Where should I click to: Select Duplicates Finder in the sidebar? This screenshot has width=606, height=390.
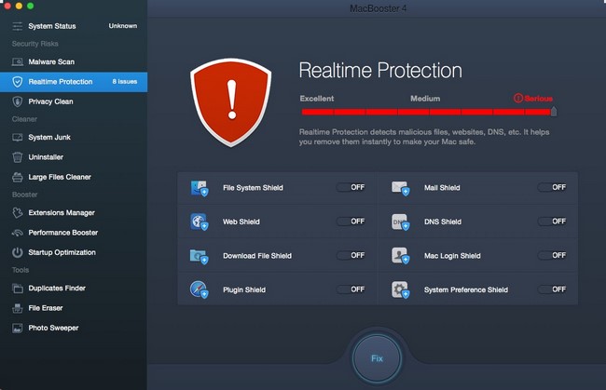tap(74, 289)
